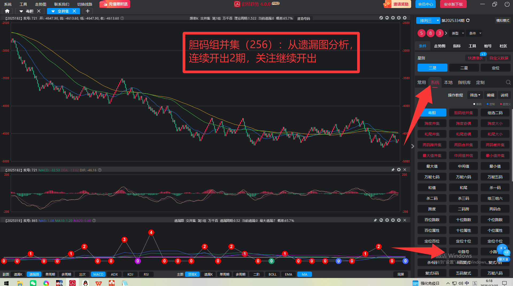The height and width of the screenshot is (286, 513).
Task: Select the 二星 star type option
Action: 464,68
